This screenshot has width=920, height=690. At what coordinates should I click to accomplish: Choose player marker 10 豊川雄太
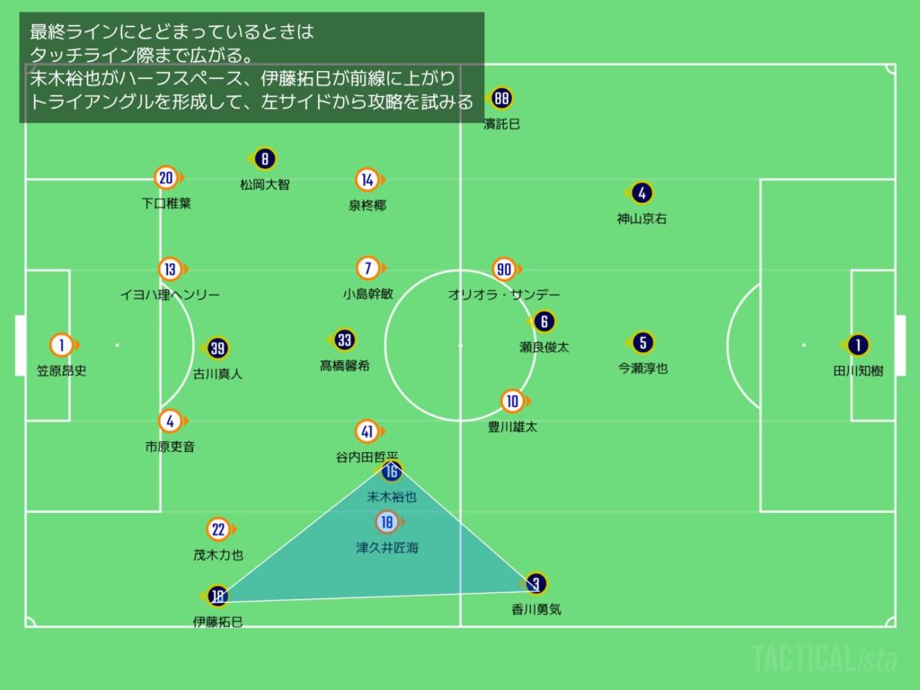click(x=512, y=402)
